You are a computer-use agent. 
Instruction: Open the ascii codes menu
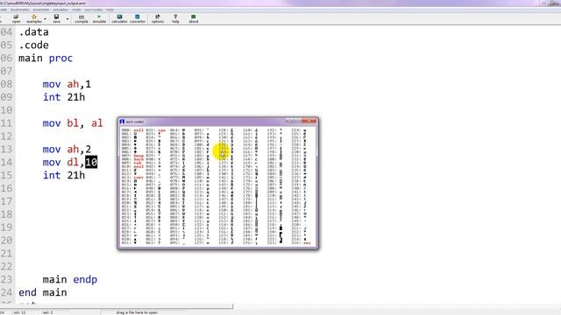(x=94, y=10)
